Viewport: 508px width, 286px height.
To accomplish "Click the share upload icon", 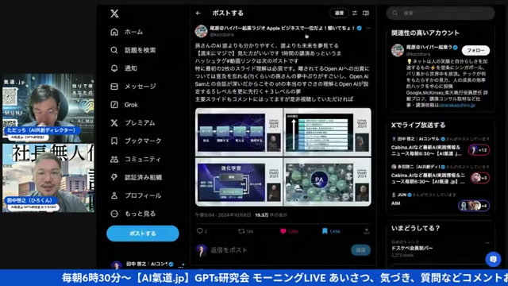I will [367, 231].
